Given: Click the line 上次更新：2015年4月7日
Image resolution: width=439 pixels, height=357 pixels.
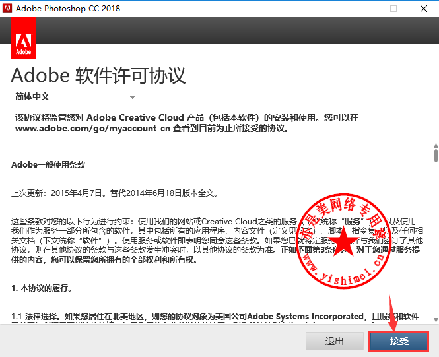Looking at the screenshot, I should [x=115, y=193].
